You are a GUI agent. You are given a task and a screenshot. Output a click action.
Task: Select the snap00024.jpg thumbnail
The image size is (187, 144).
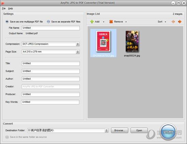tap(132, 41)
